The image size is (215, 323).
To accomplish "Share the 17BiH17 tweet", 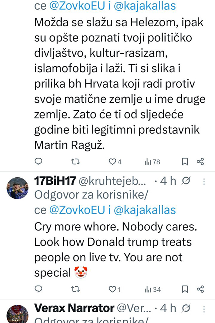I will pos(200,289).
